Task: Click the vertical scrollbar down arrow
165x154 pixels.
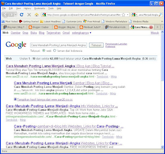Action: click(163, 147)
